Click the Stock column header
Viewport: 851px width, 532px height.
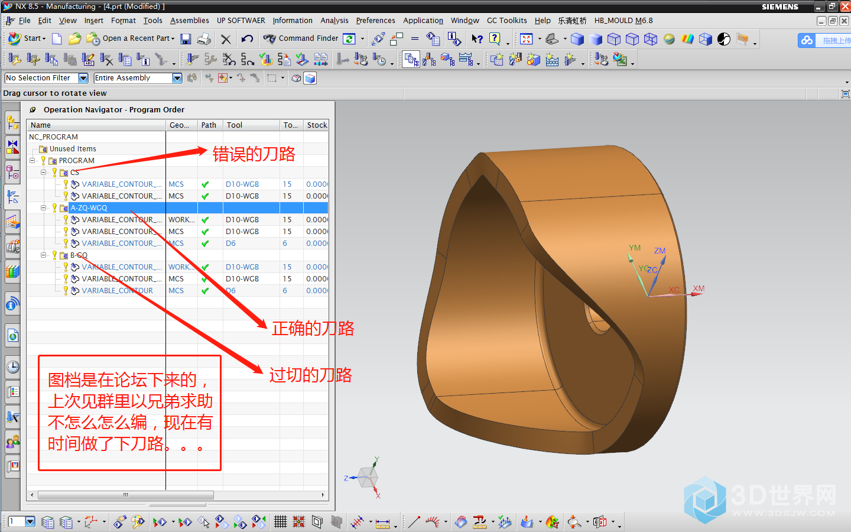tap(316, 125)
